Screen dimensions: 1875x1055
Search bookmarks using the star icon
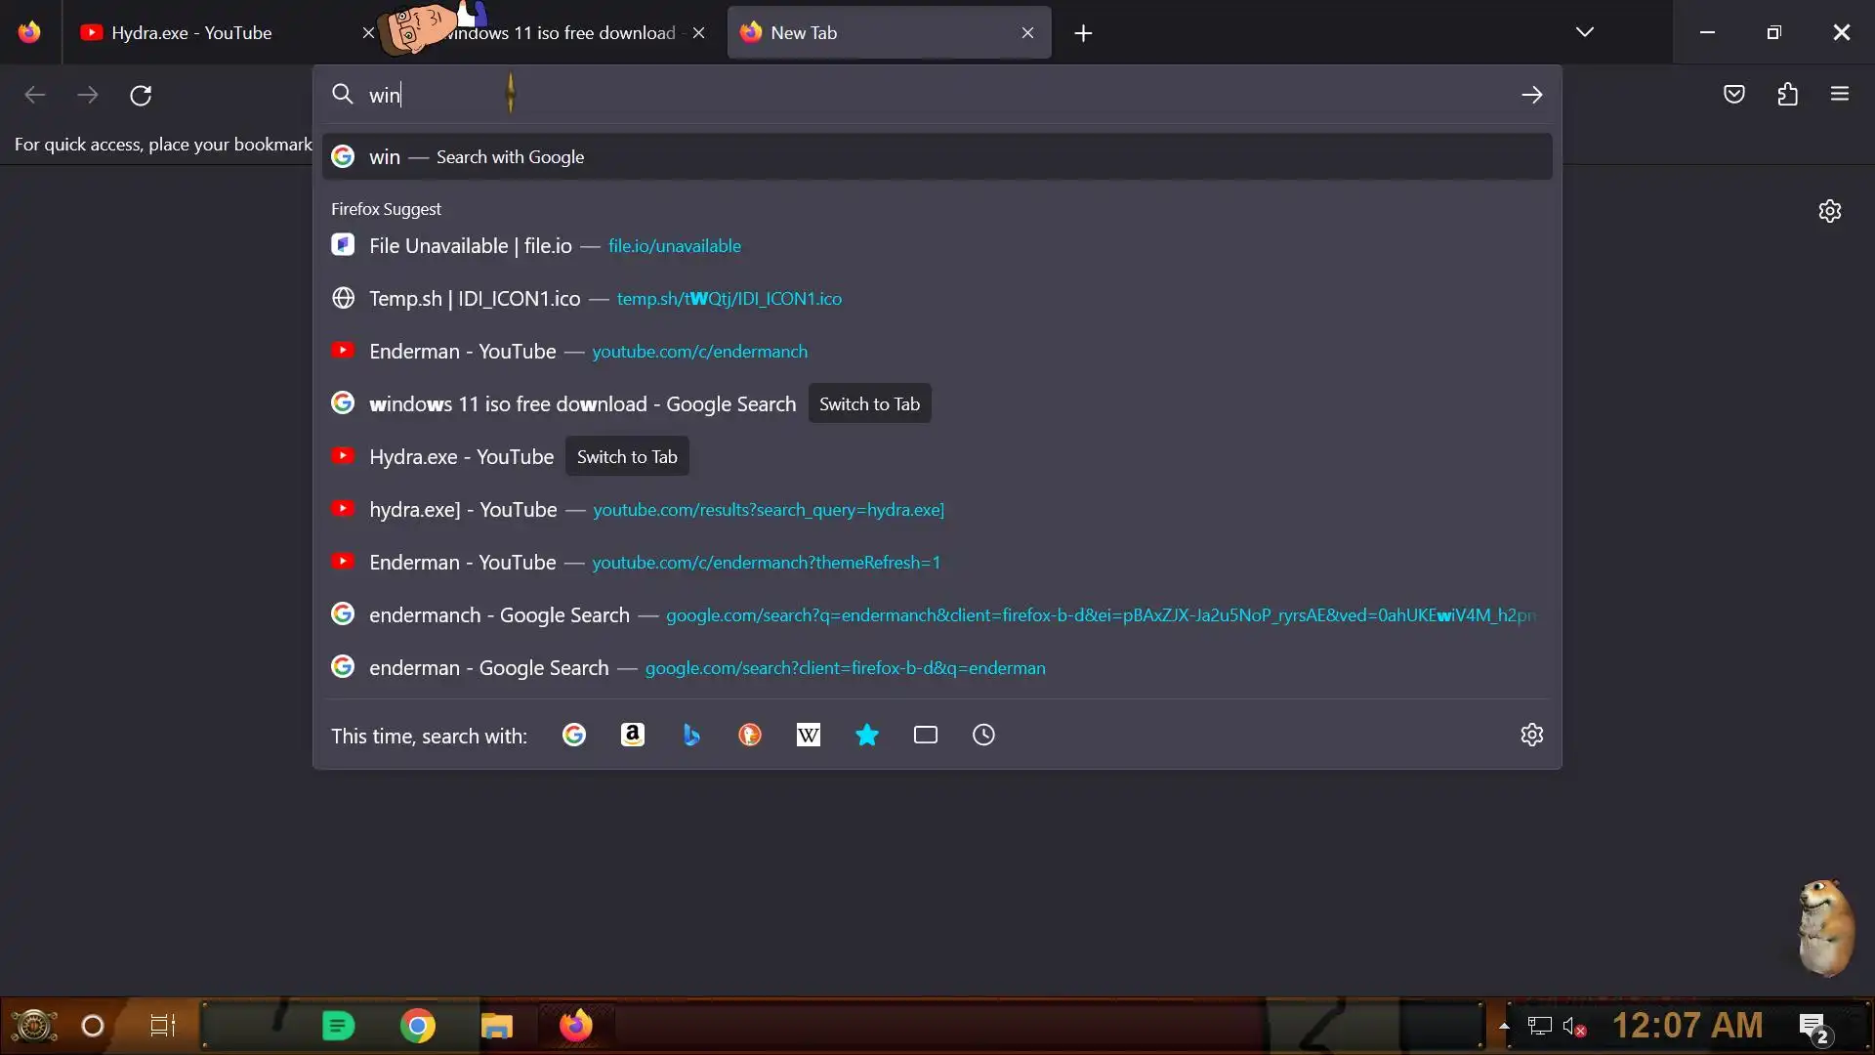pos(867,735)
